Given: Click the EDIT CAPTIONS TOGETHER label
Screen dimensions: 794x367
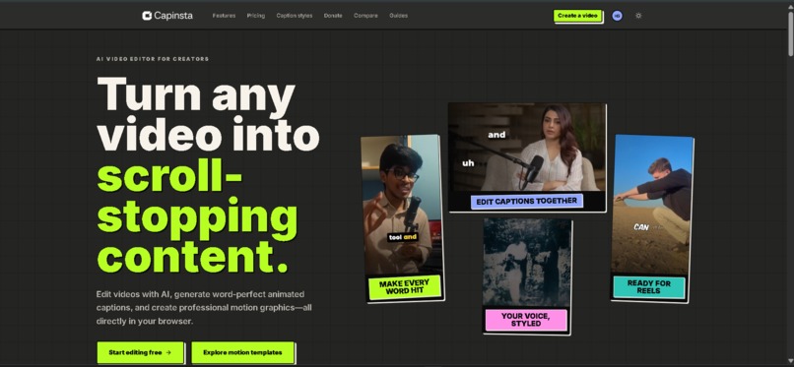Looking at the screenshot, I should [527, 201].
